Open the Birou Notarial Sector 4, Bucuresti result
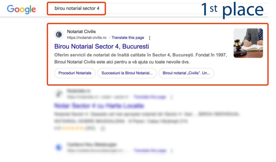Screen dimensions: 276x162 pos(101,46)
